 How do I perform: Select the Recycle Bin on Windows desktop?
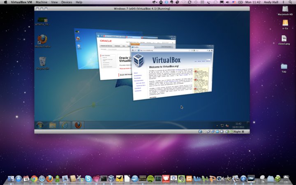click(x=42, y=62)
